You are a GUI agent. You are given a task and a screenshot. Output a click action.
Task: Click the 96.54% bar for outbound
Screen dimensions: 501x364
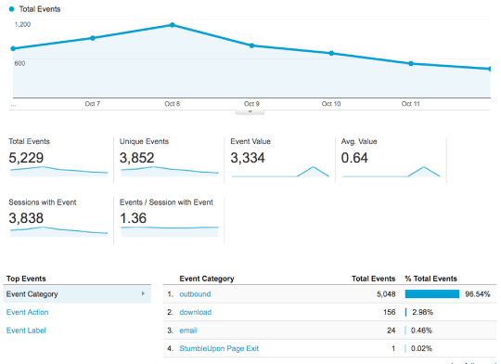pyautogui.click(x=432, y=294)
